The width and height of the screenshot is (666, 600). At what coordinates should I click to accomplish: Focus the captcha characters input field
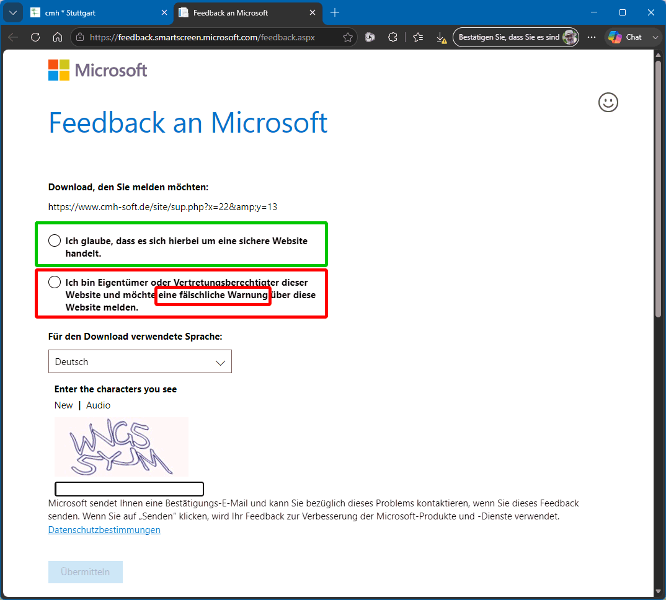click(x=130, y=489)
